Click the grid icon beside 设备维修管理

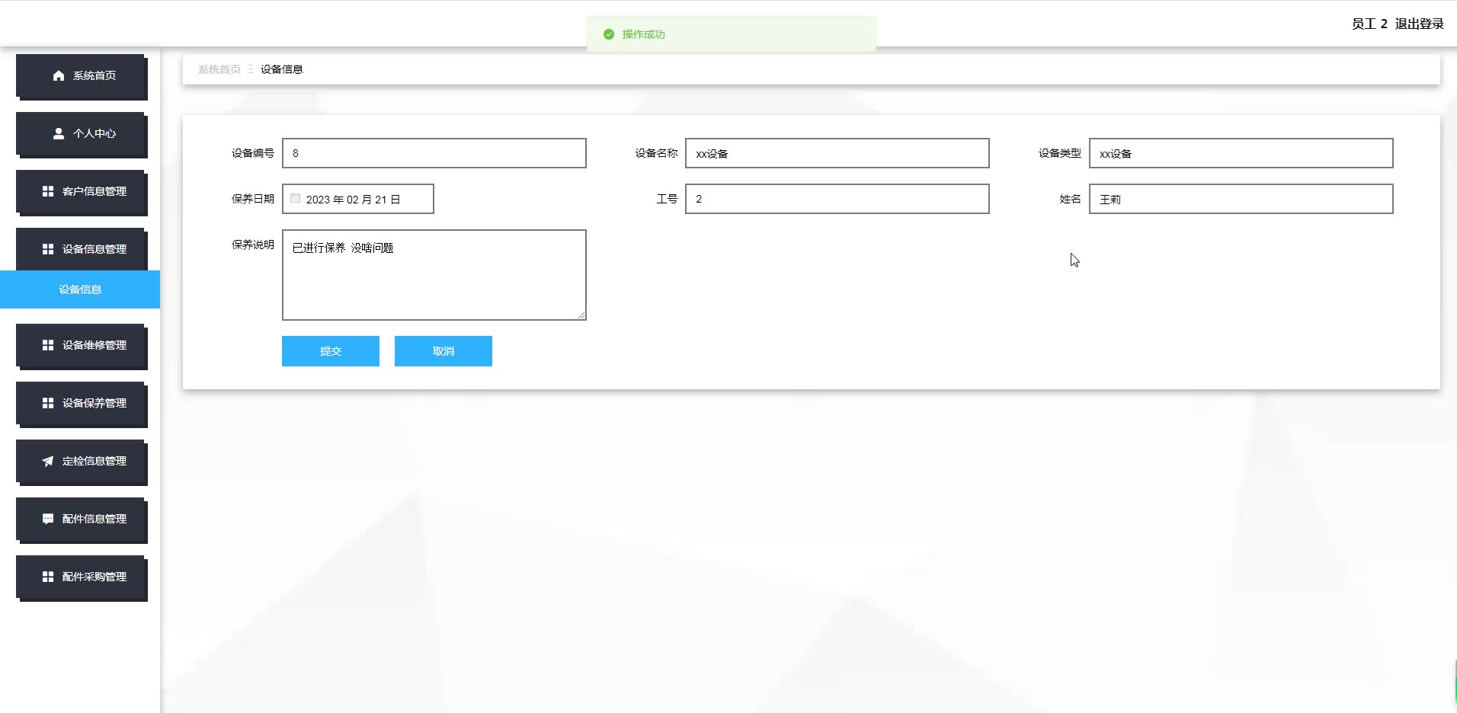click(x=48, y=345)
